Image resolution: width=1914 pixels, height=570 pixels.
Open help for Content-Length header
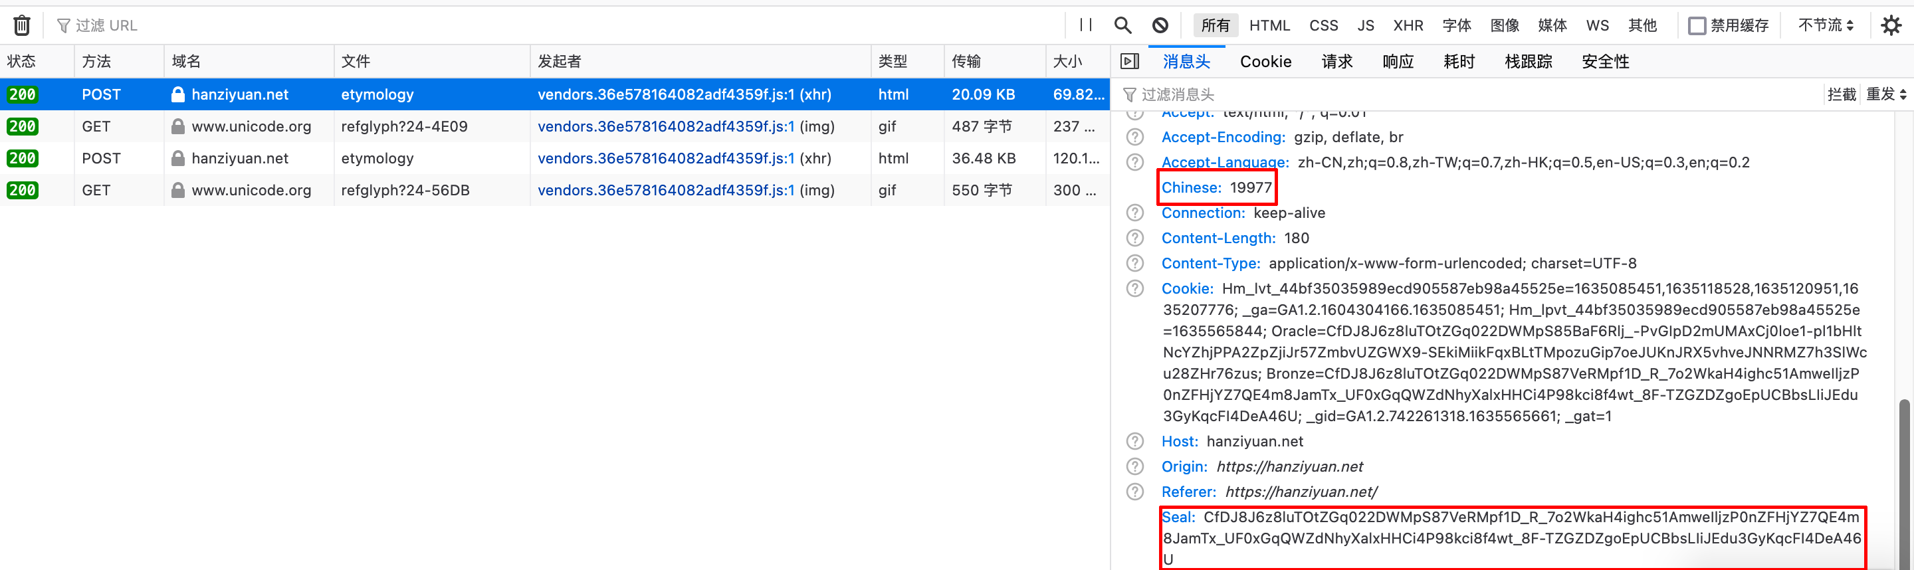point(1134,238)
